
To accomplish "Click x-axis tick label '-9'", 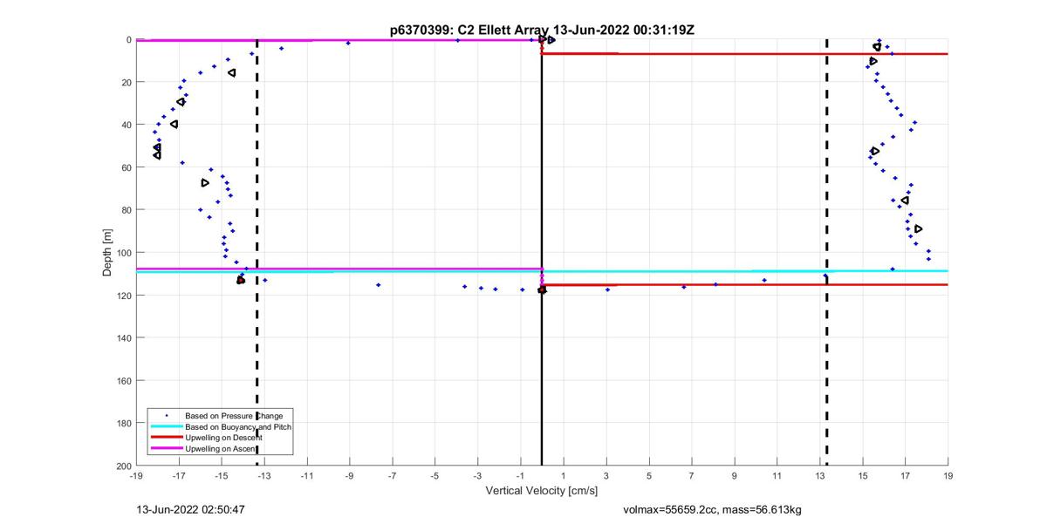I will pyautogui.click(x=350, y=476).
